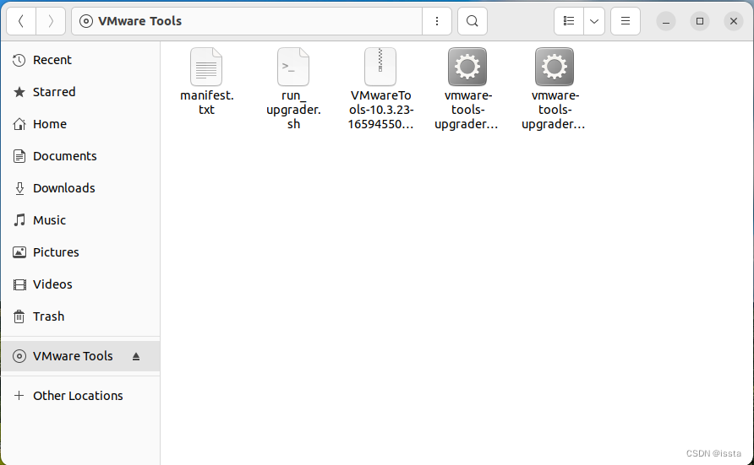Click the plus icon beside Other Locations
Screen dimensions: 754x465
click(19, 396)
